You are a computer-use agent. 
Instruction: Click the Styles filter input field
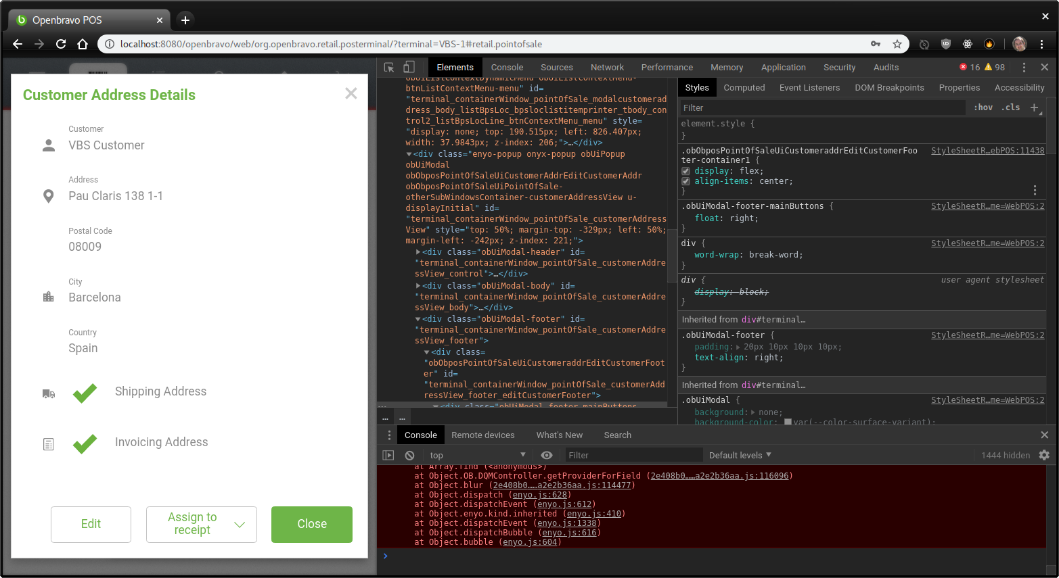tap(822, 107)
